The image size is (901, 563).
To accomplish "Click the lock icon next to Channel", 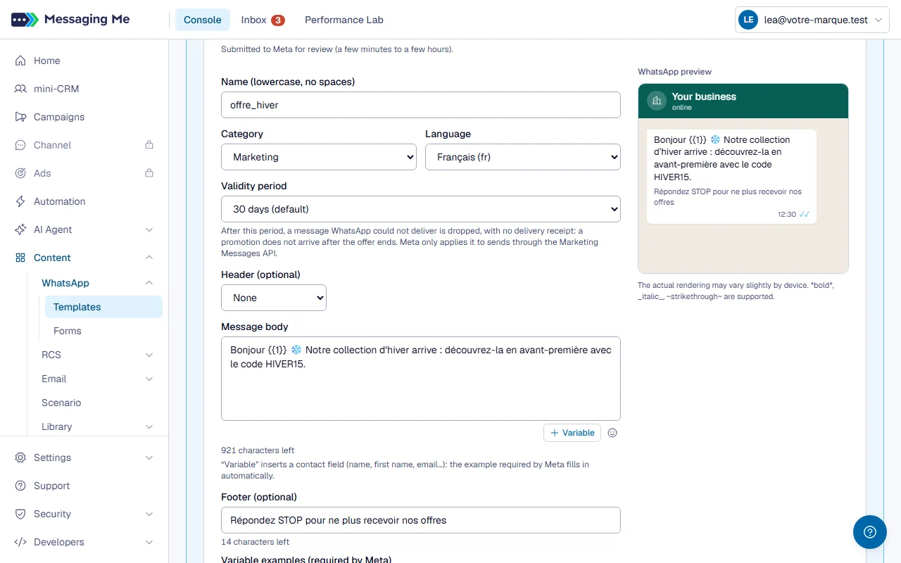I will click(149, 145).
